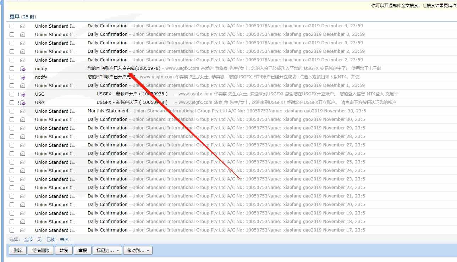The height and width of the screenshot is (262, 457).
Task: Select all emails via 全部 link
Action: pos(28,240)
